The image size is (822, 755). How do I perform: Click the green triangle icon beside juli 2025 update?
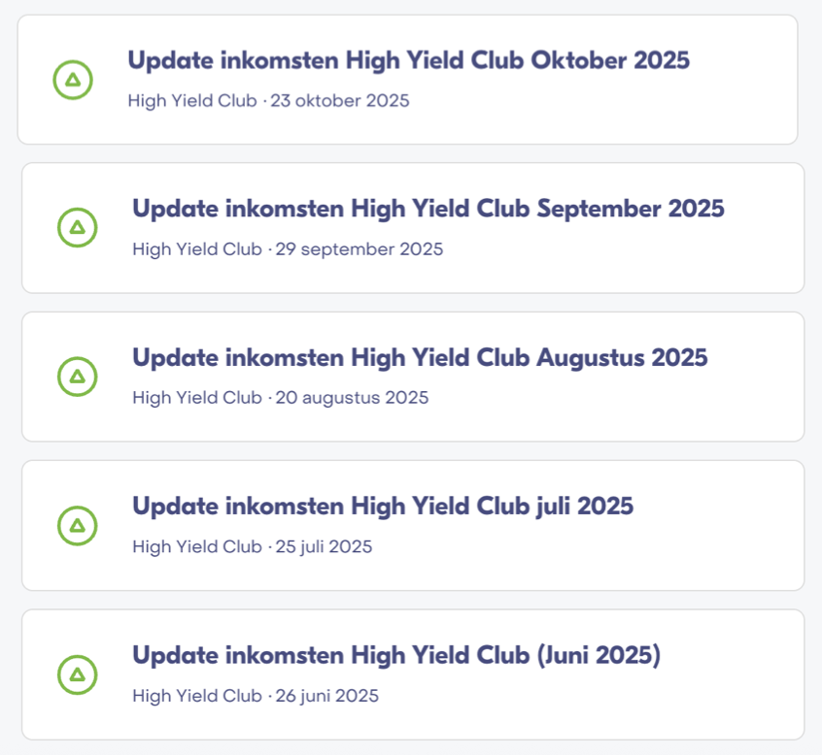78,526
